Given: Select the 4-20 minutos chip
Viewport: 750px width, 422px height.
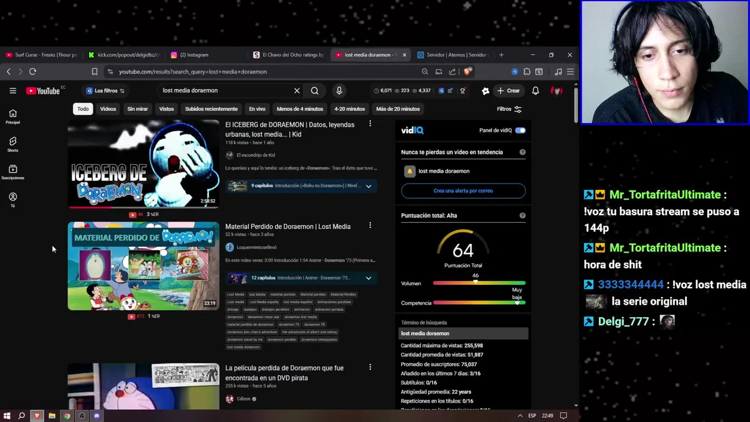Looking at the screenshot, I should pyautogui.click(x=350, y=109).
